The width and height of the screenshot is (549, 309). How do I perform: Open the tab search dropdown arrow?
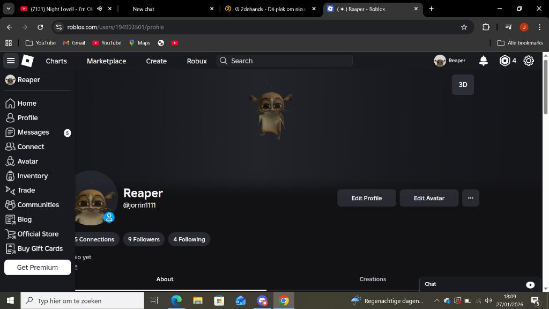point(9,9)
